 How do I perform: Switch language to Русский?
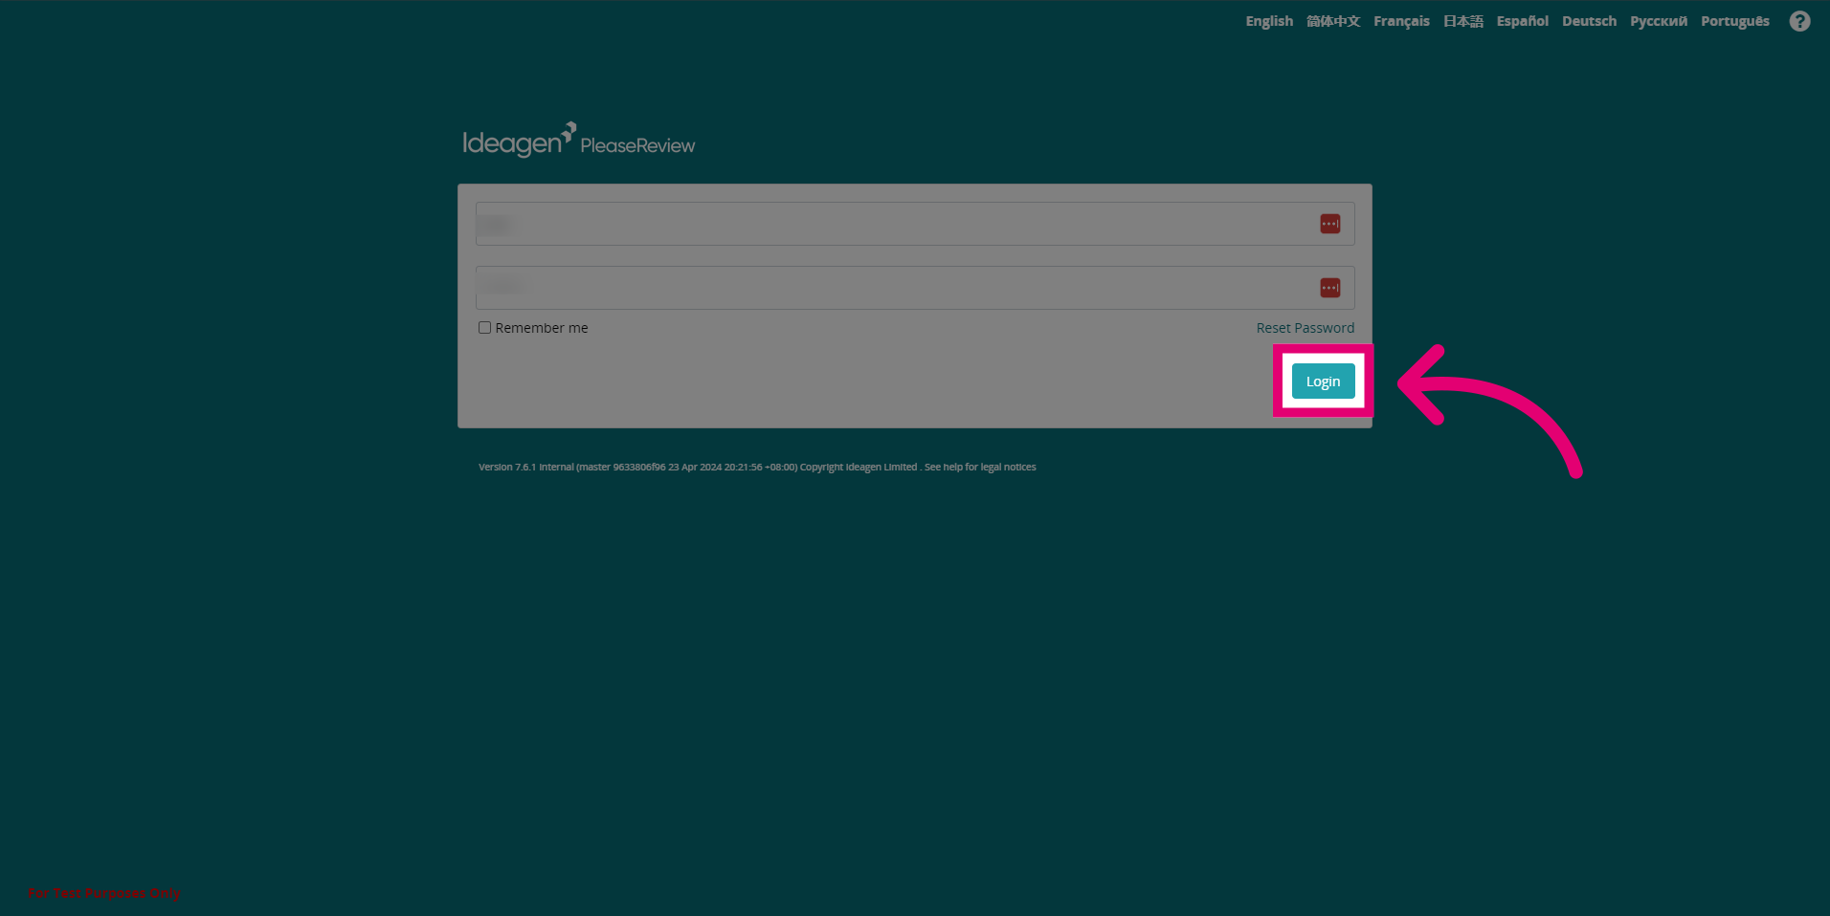pos(1659,21)
